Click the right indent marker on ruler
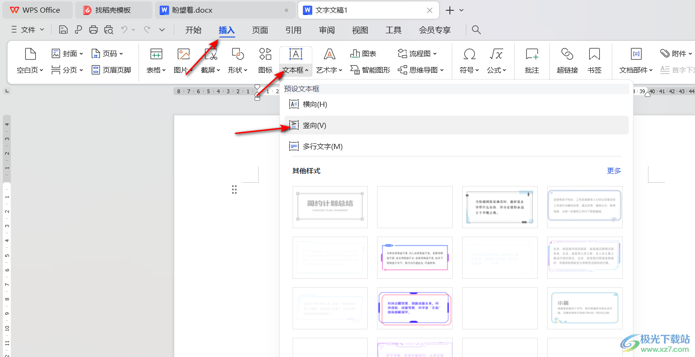 pyautogui.click(x=648, y=94)
